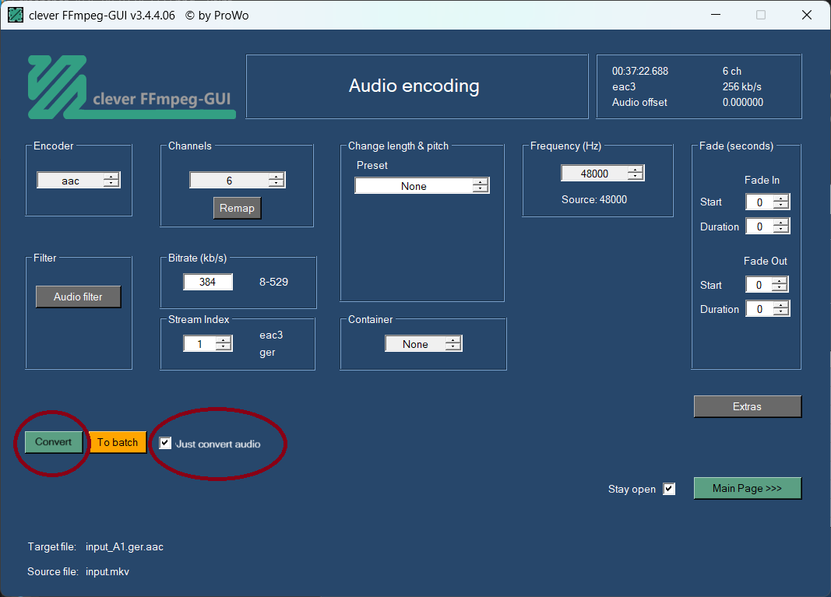Click source file name input.mkv
Image resolution: width=831 pixels, height=597 pixels.
pyautogui.click(x=107, y=571)
